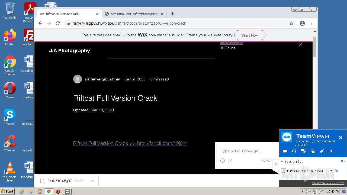Screen dimensions: 347x195
Task: Open the TeamViewer chat panel
Action: (303, 151)
